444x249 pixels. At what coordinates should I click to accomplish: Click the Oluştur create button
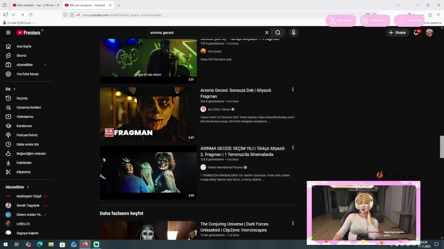pyautogui.click(x=397, y=33)
